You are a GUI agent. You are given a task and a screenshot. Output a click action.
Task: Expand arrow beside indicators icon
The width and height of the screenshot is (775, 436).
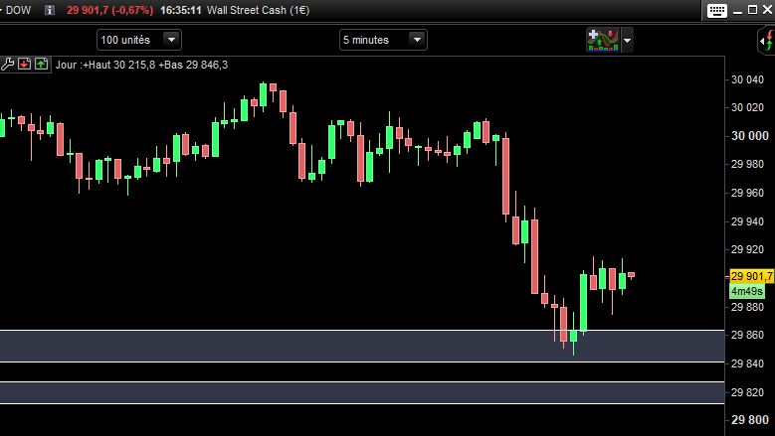pos(627,41)
